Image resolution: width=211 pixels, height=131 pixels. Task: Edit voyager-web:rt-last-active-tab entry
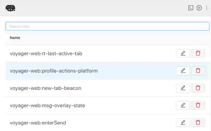pyautogui.click(x=183, y=53)
